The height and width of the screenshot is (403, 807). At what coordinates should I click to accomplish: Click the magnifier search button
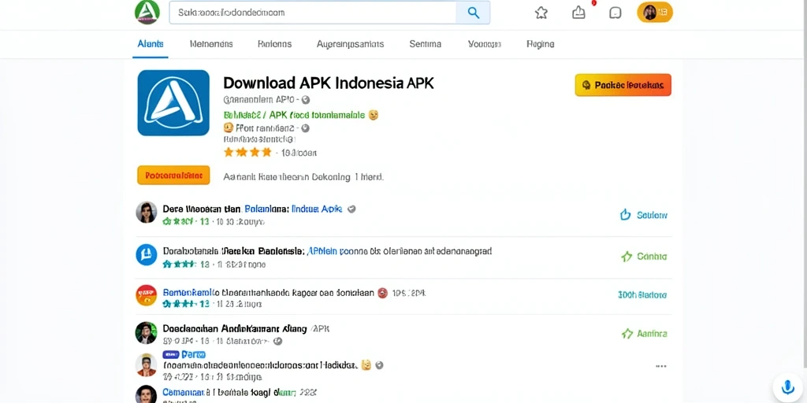473,13
